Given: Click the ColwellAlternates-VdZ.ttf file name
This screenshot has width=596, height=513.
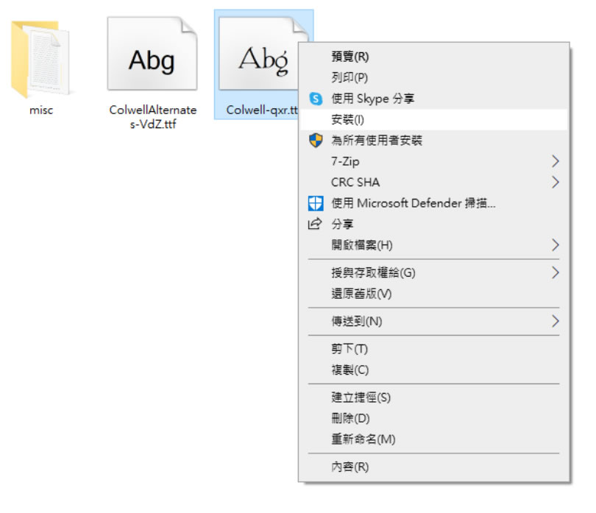Looking at the screenshot, I should [153, 117].
